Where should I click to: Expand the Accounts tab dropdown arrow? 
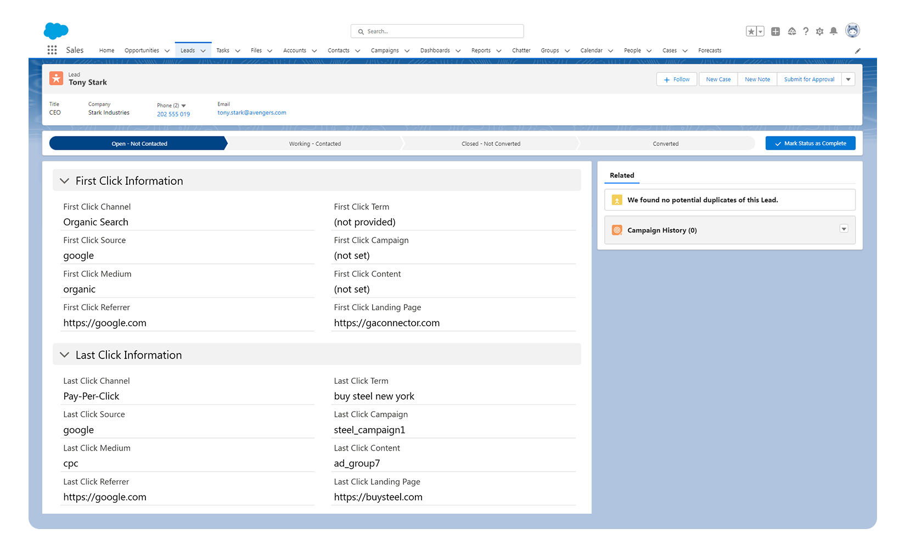click(x=314, y=51)
